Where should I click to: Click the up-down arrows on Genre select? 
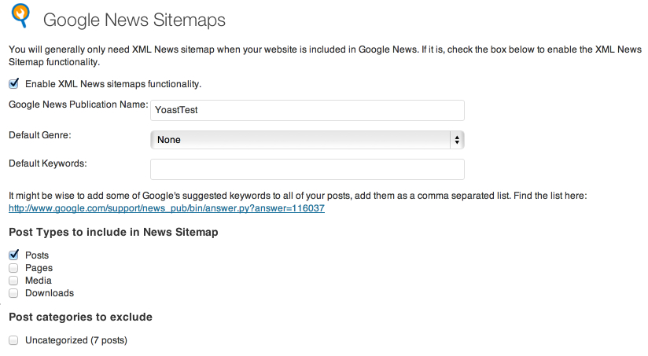tap(456, 140)
